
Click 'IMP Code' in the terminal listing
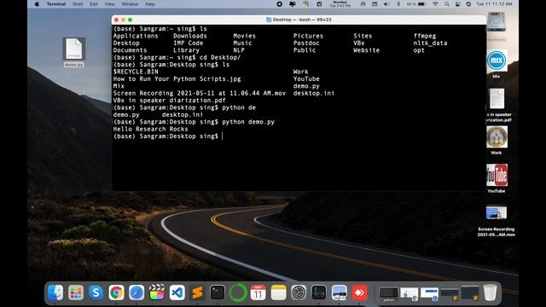tap(188, 43)
